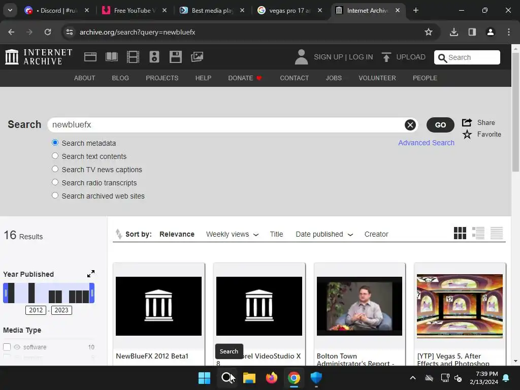Screen dimensions: 520x390
Task: View site information icon in address bar
Action: click(x=70, y=32)
